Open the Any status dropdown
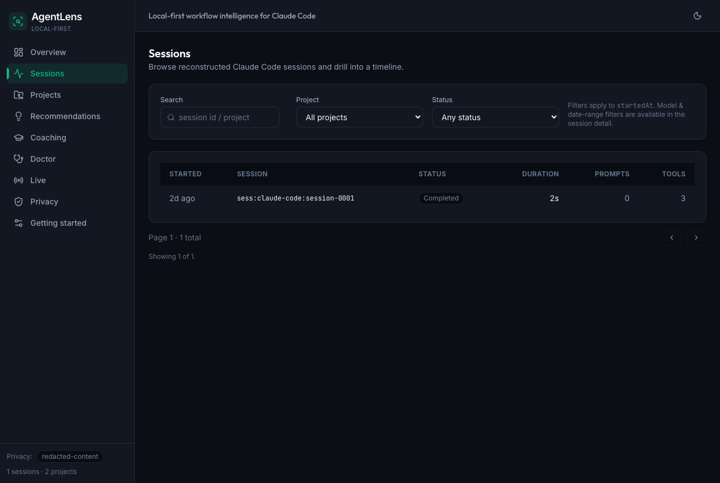Viewport: 720px width, 483px height. [x=496, y=117]
